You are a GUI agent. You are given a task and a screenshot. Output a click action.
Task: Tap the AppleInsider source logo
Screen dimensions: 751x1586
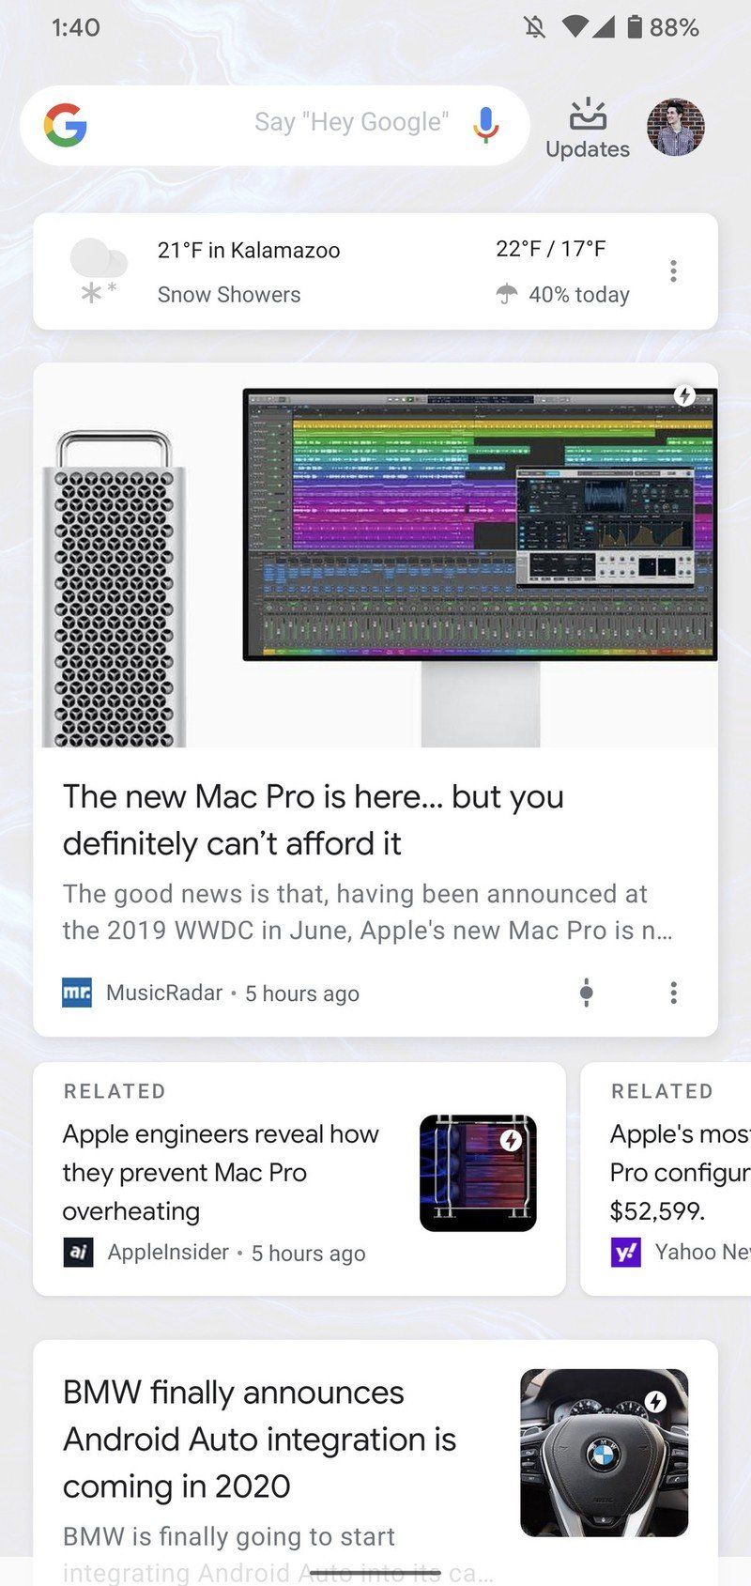coord(78,1252)
